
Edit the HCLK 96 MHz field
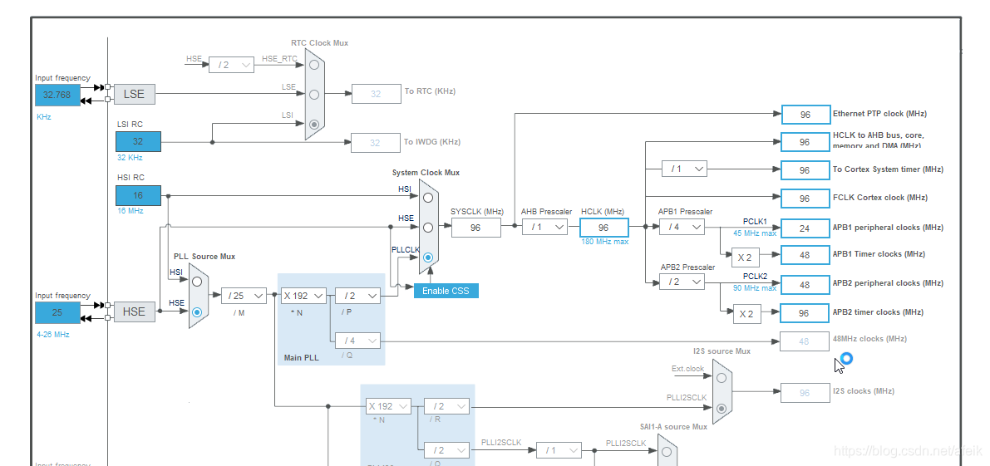(x=604, y=228)
